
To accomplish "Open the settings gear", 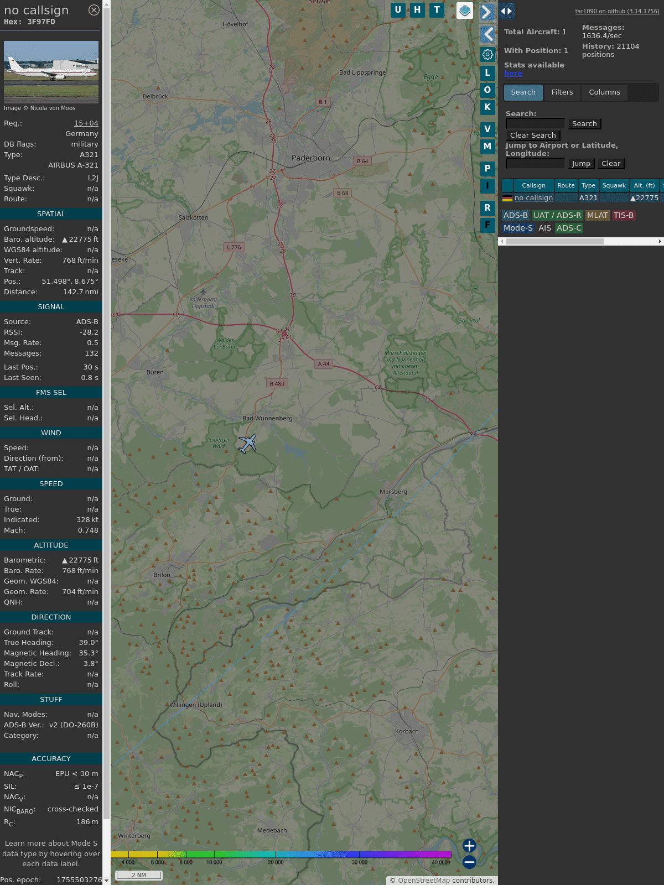I will coord(487,55).
